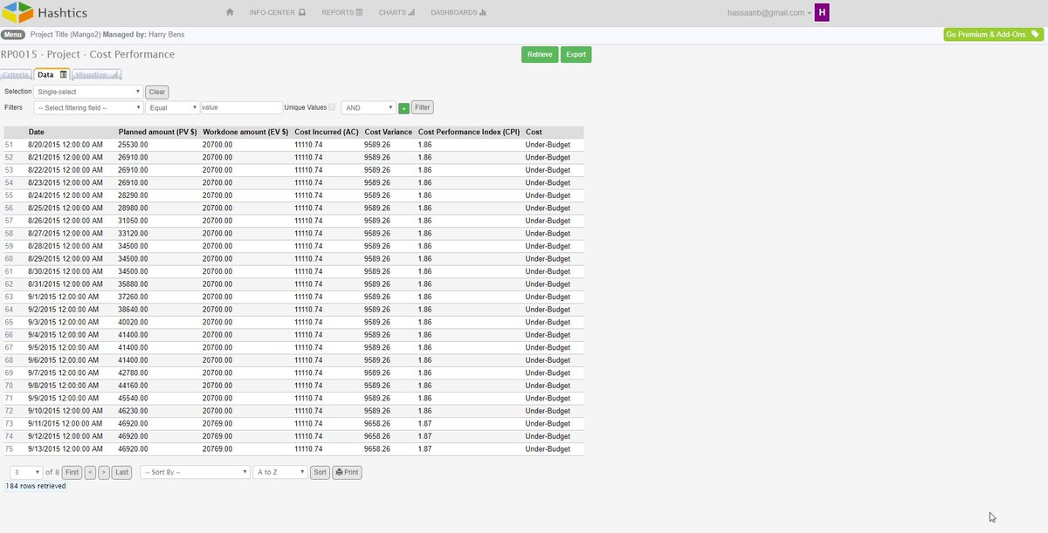Open the Sort By dropdown
This screenshot has height=533, width=1048.
[x=195, y=472]
